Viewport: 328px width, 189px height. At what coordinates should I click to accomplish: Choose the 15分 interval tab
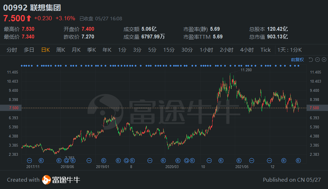click(x=169, y=50)
